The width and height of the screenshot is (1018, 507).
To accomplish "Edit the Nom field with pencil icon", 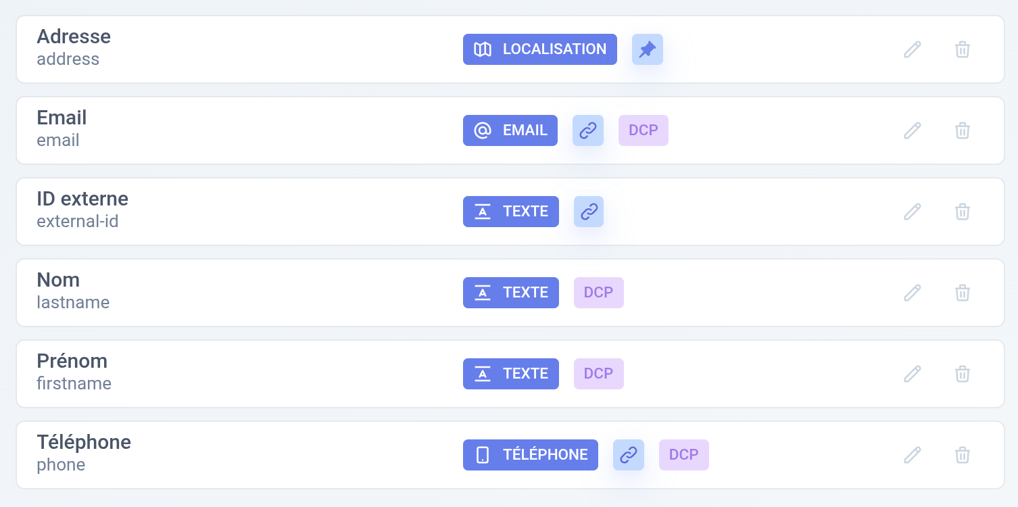I will click(913, 293).
